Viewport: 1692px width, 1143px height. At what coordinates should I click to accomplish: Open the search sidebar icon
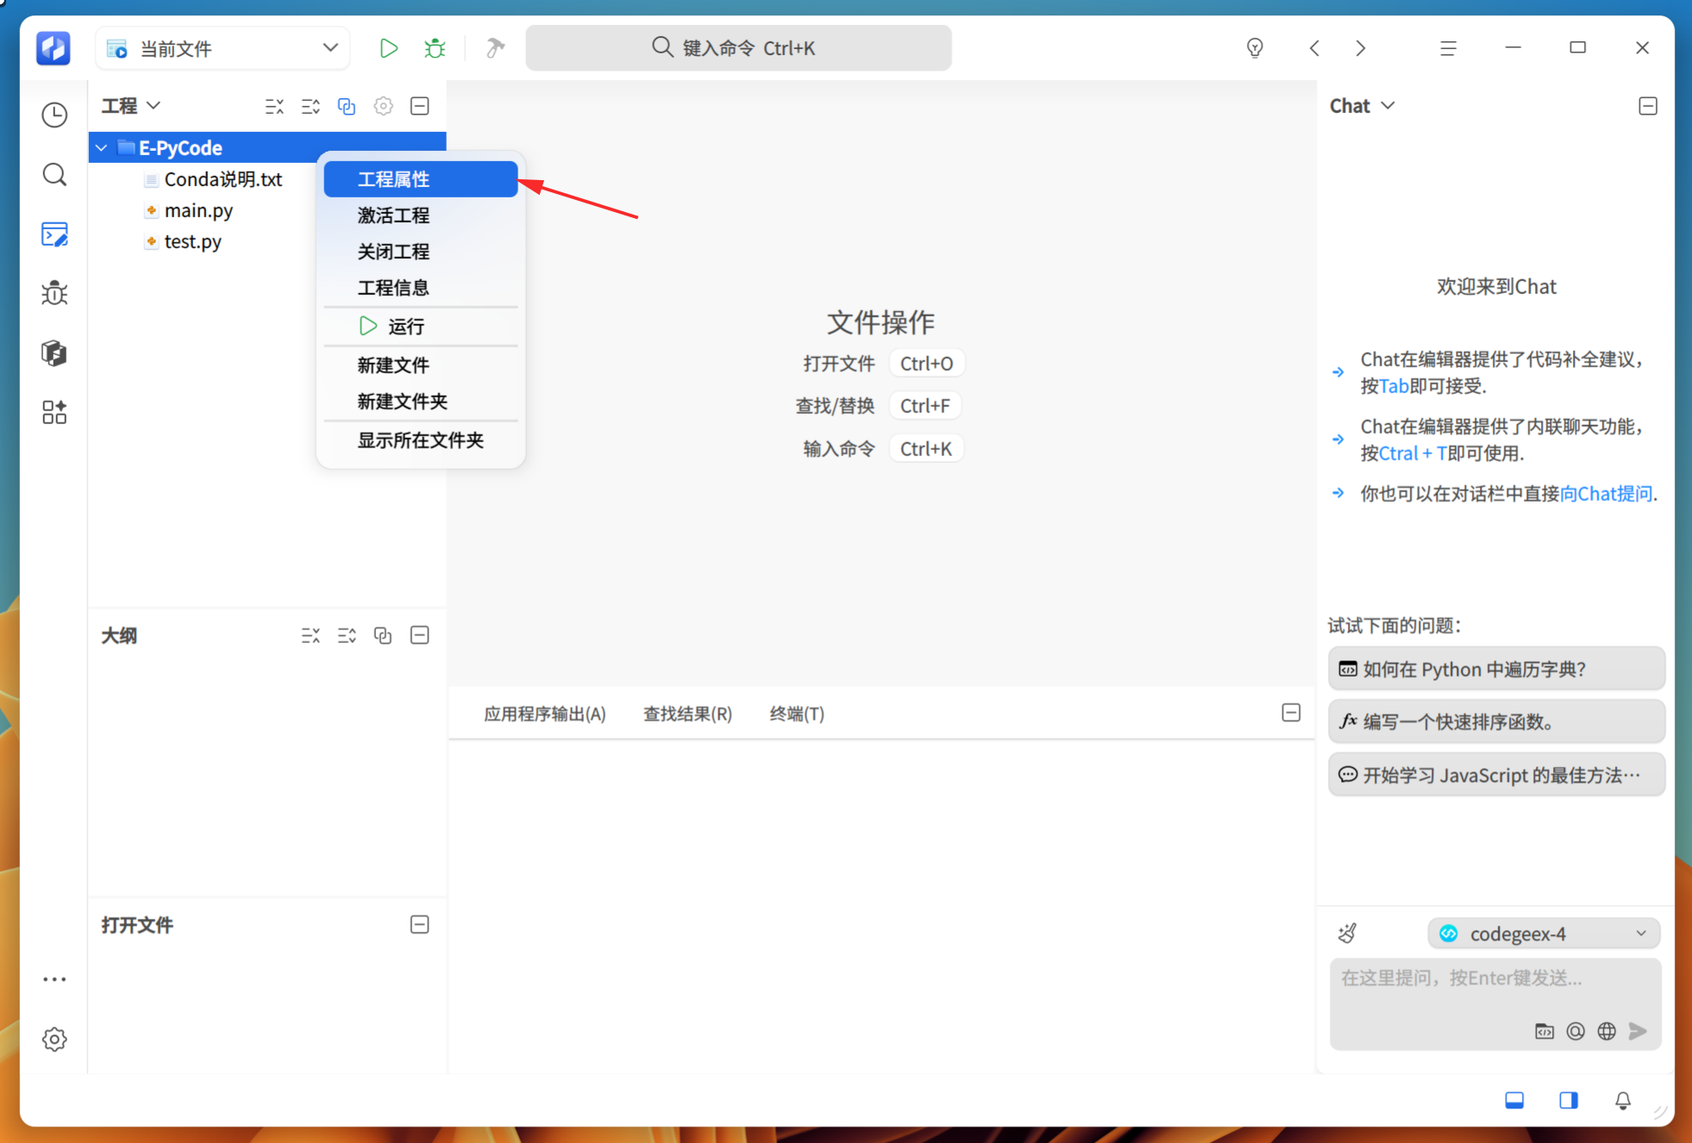(54, 175)
